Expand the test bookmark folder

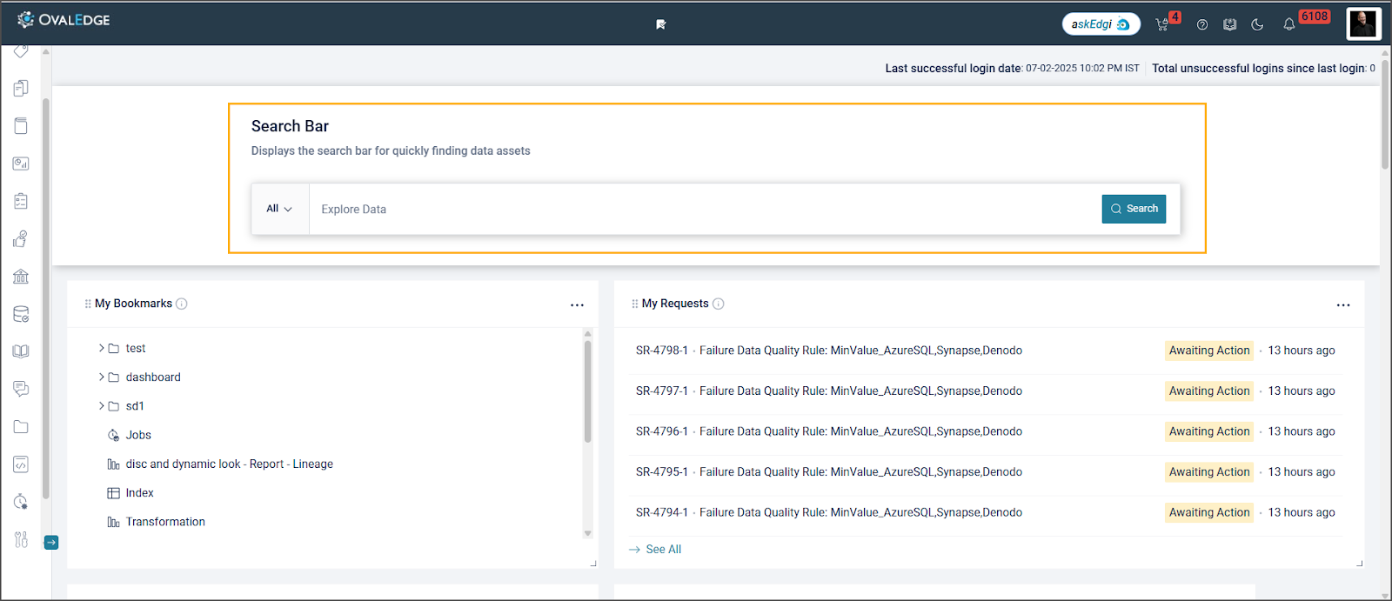(102, 348)
